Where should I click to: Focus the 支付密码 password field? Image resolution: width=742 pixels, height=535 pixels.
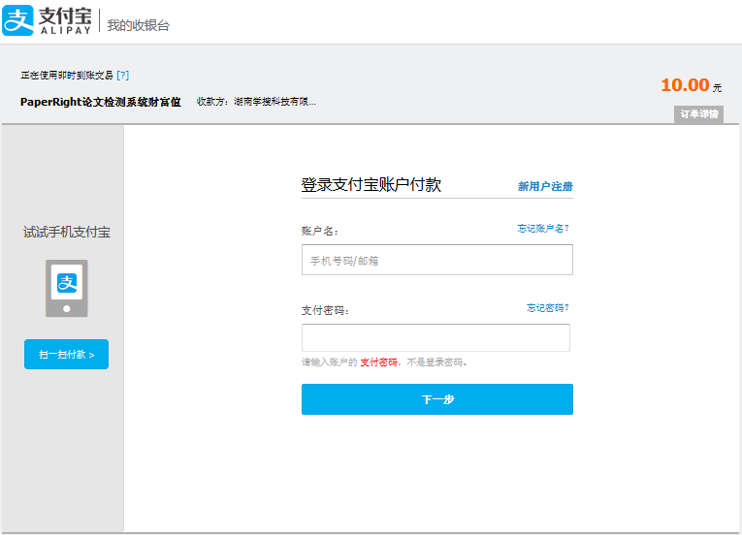(x=436, y=338)
